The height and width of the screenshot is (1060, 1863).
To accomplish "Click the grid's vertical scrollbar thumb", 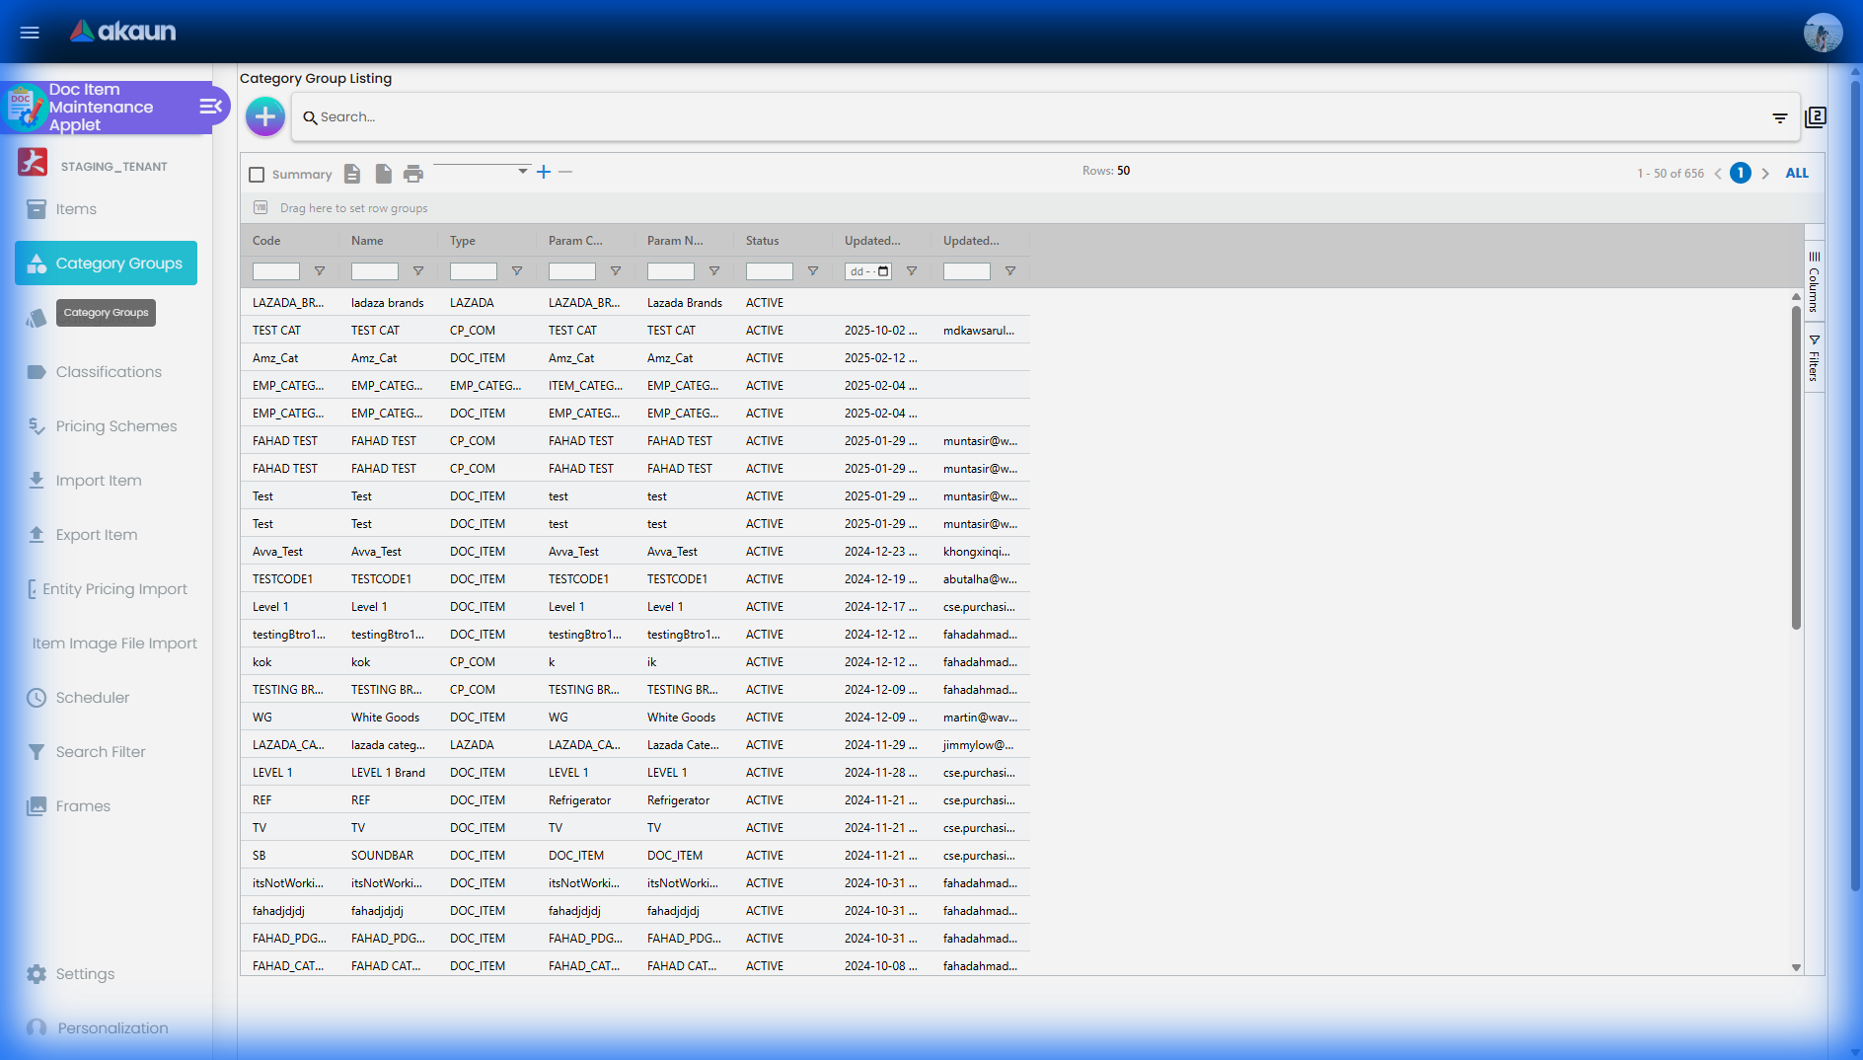I will pyautogui.click(x=1796, y=464).
